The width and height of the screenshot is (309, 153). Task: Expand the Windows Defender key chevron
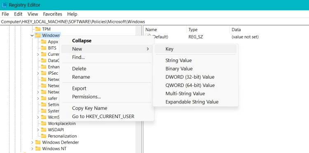tap(32, 142)
